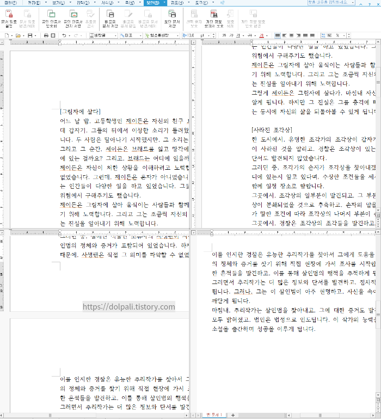This screenshot has height=419, width=381.
Task: Open print preview icon next to printer
Action: click(x=53, y=35)
